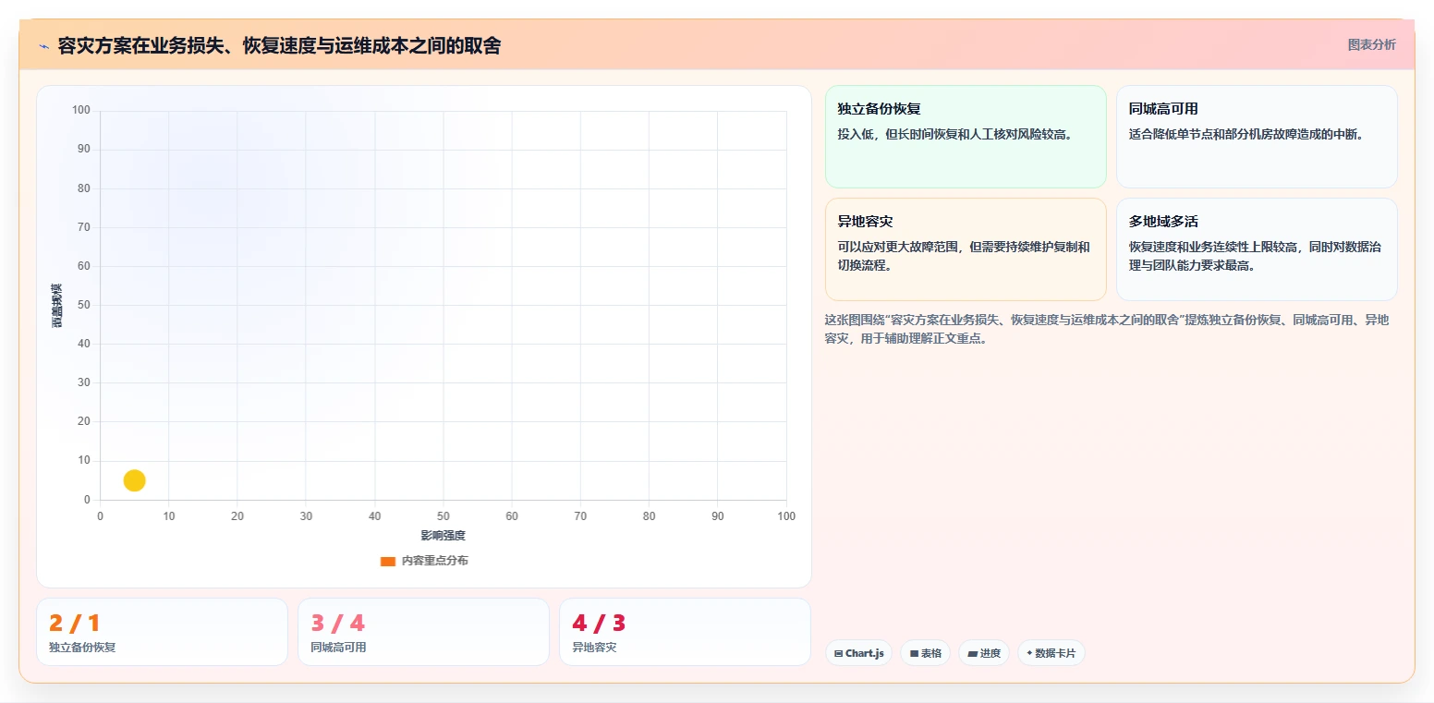Click the 影响强度 x-axis title
The width and height of the screenshot is (1434, 703).
coord(444,536)
